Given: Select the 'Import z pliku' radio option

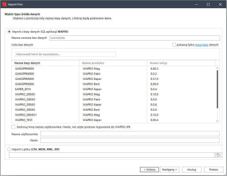Looking at the screenshot, I should (9, 149).
